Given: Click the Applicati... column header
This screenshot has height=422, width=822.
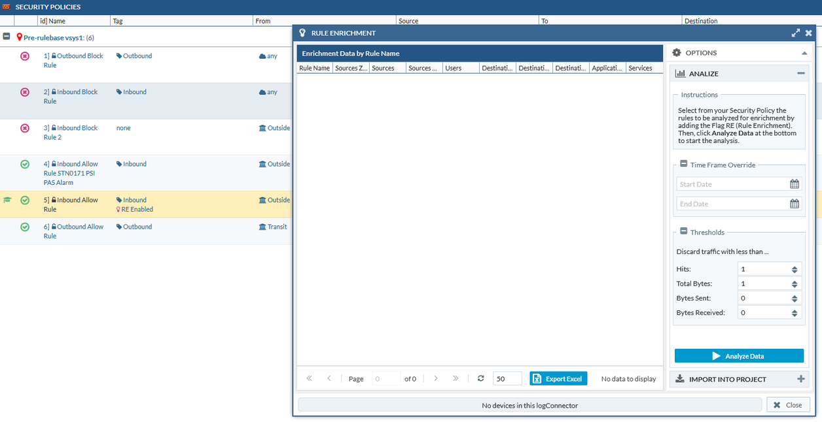Looking at the screenshot, I should 607,68.
